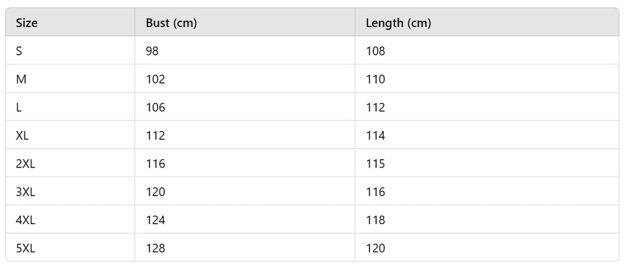
Task: Select the XL size cell
Action: [23, 136]
